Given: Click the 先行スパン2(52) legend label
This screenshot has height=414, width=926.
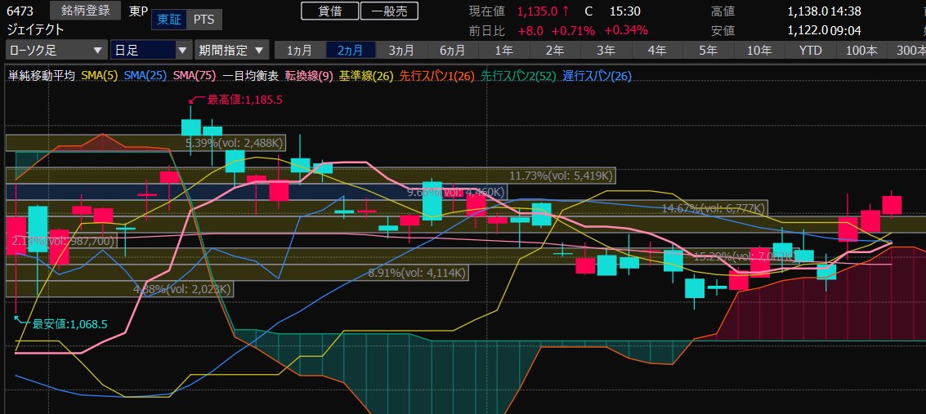Looking at the screenshot, I should pos(518,75).
